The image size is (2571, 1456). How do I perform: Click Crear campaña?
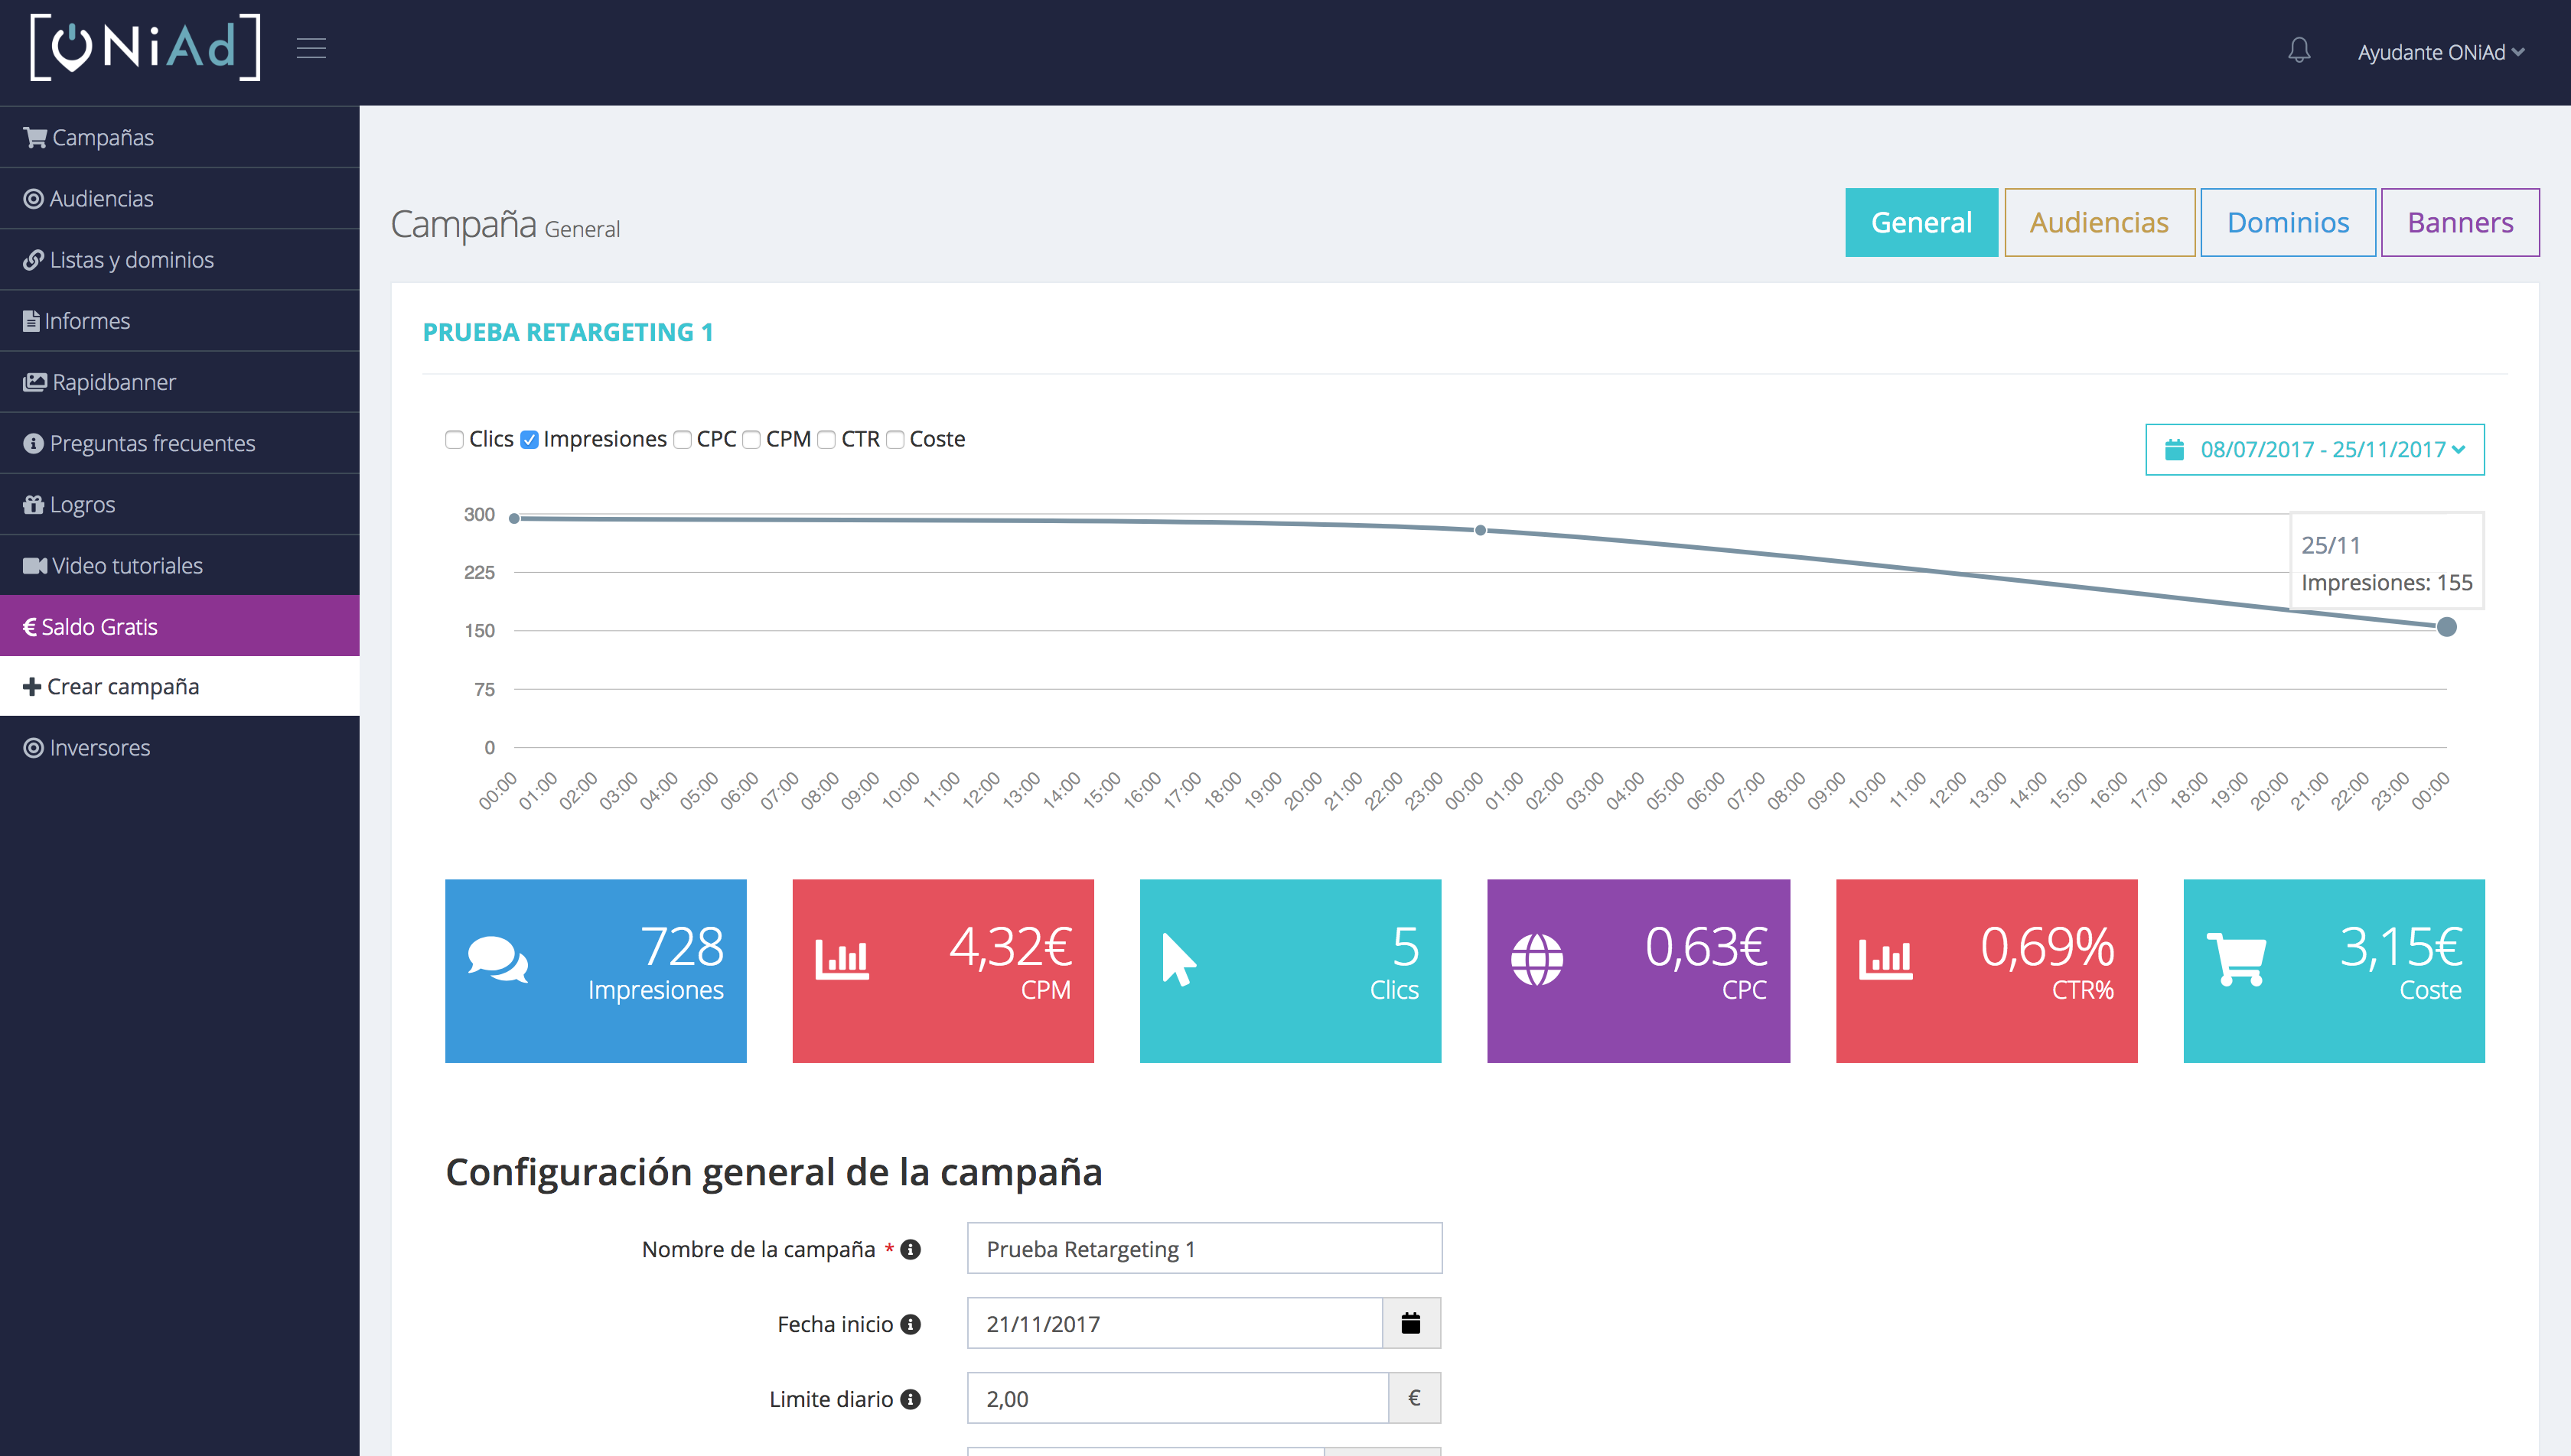(180, 686)
